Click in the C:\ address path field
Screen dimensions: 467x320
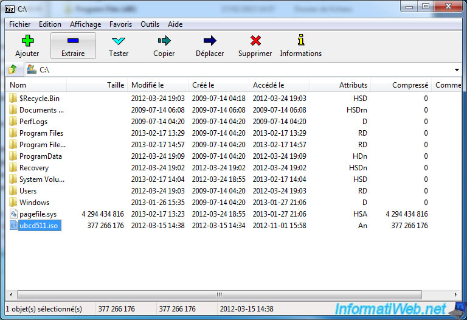point(243,70)
